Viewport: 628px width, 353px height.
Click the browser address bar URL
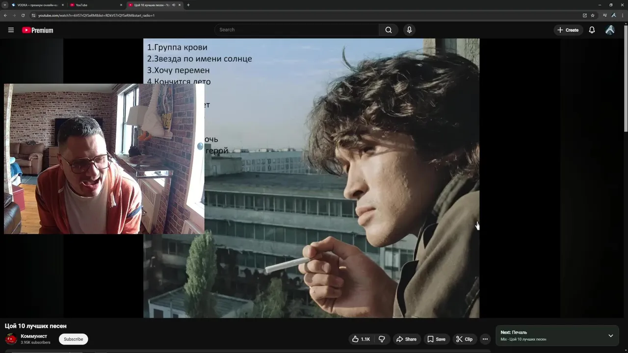tap(96, 15)
